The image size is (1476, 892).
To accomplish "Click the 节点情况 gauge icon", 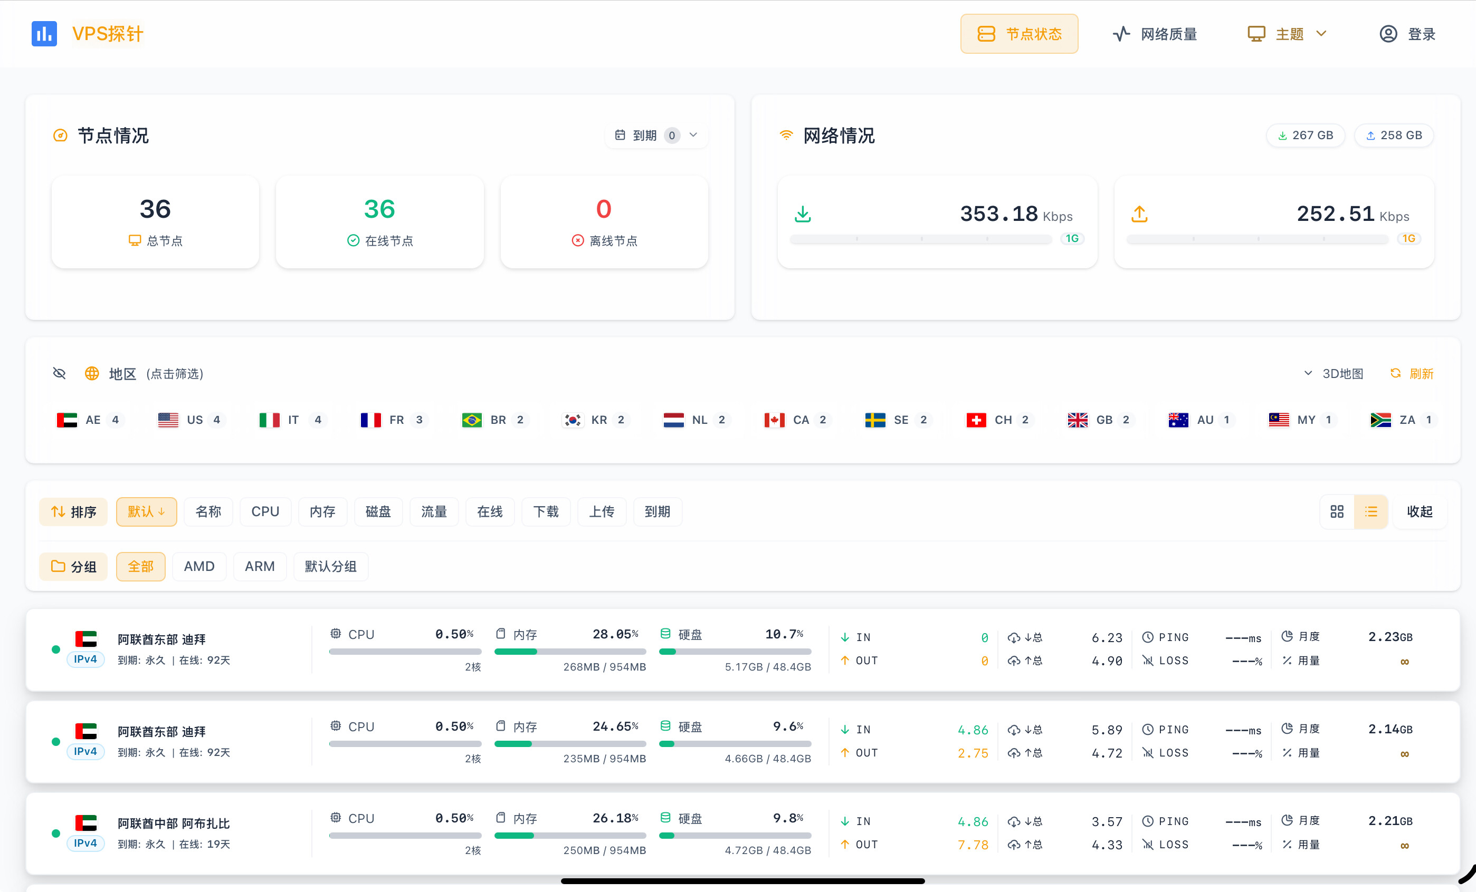I will [61, 135].
